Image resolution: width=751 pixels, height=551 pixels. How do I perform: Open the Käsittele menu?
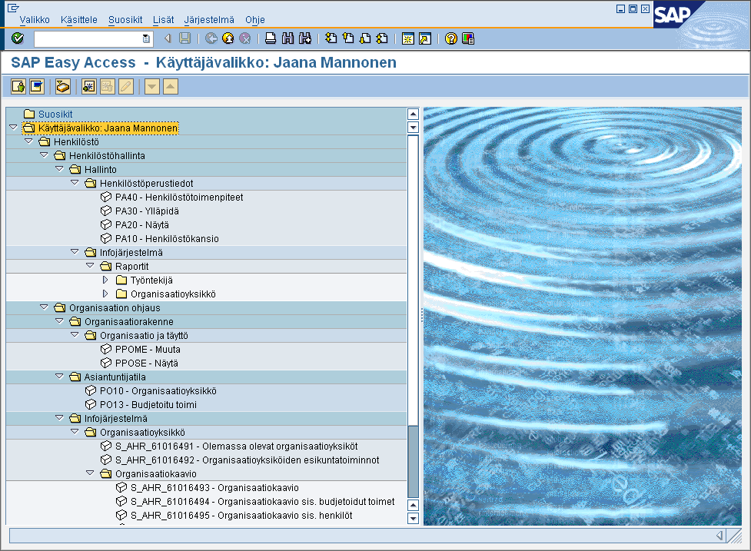pos(79,20)
